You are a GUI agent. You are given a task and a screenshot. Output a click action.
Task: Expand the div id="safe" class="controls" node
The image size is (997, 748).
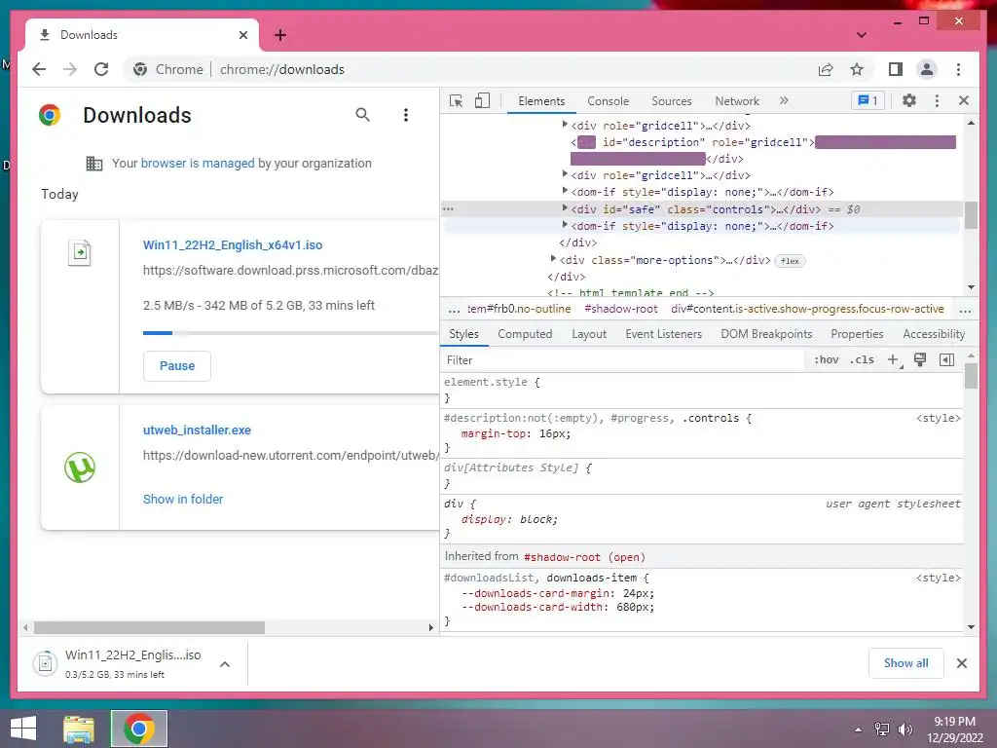[x=564, y=208]
